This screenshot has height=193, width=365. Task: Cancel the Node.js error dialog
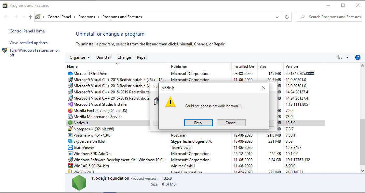point(231,123)
